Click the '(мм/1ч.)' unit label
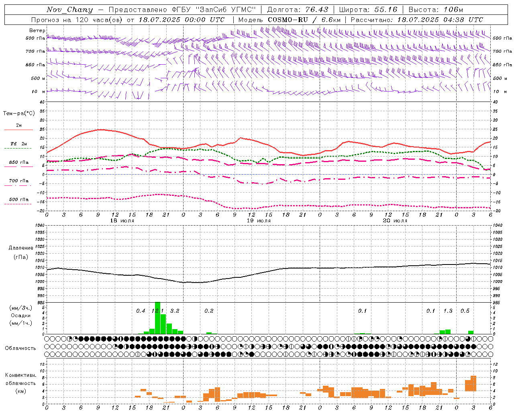The width and height of the screenshot is (514, 411). coord(21,323)
